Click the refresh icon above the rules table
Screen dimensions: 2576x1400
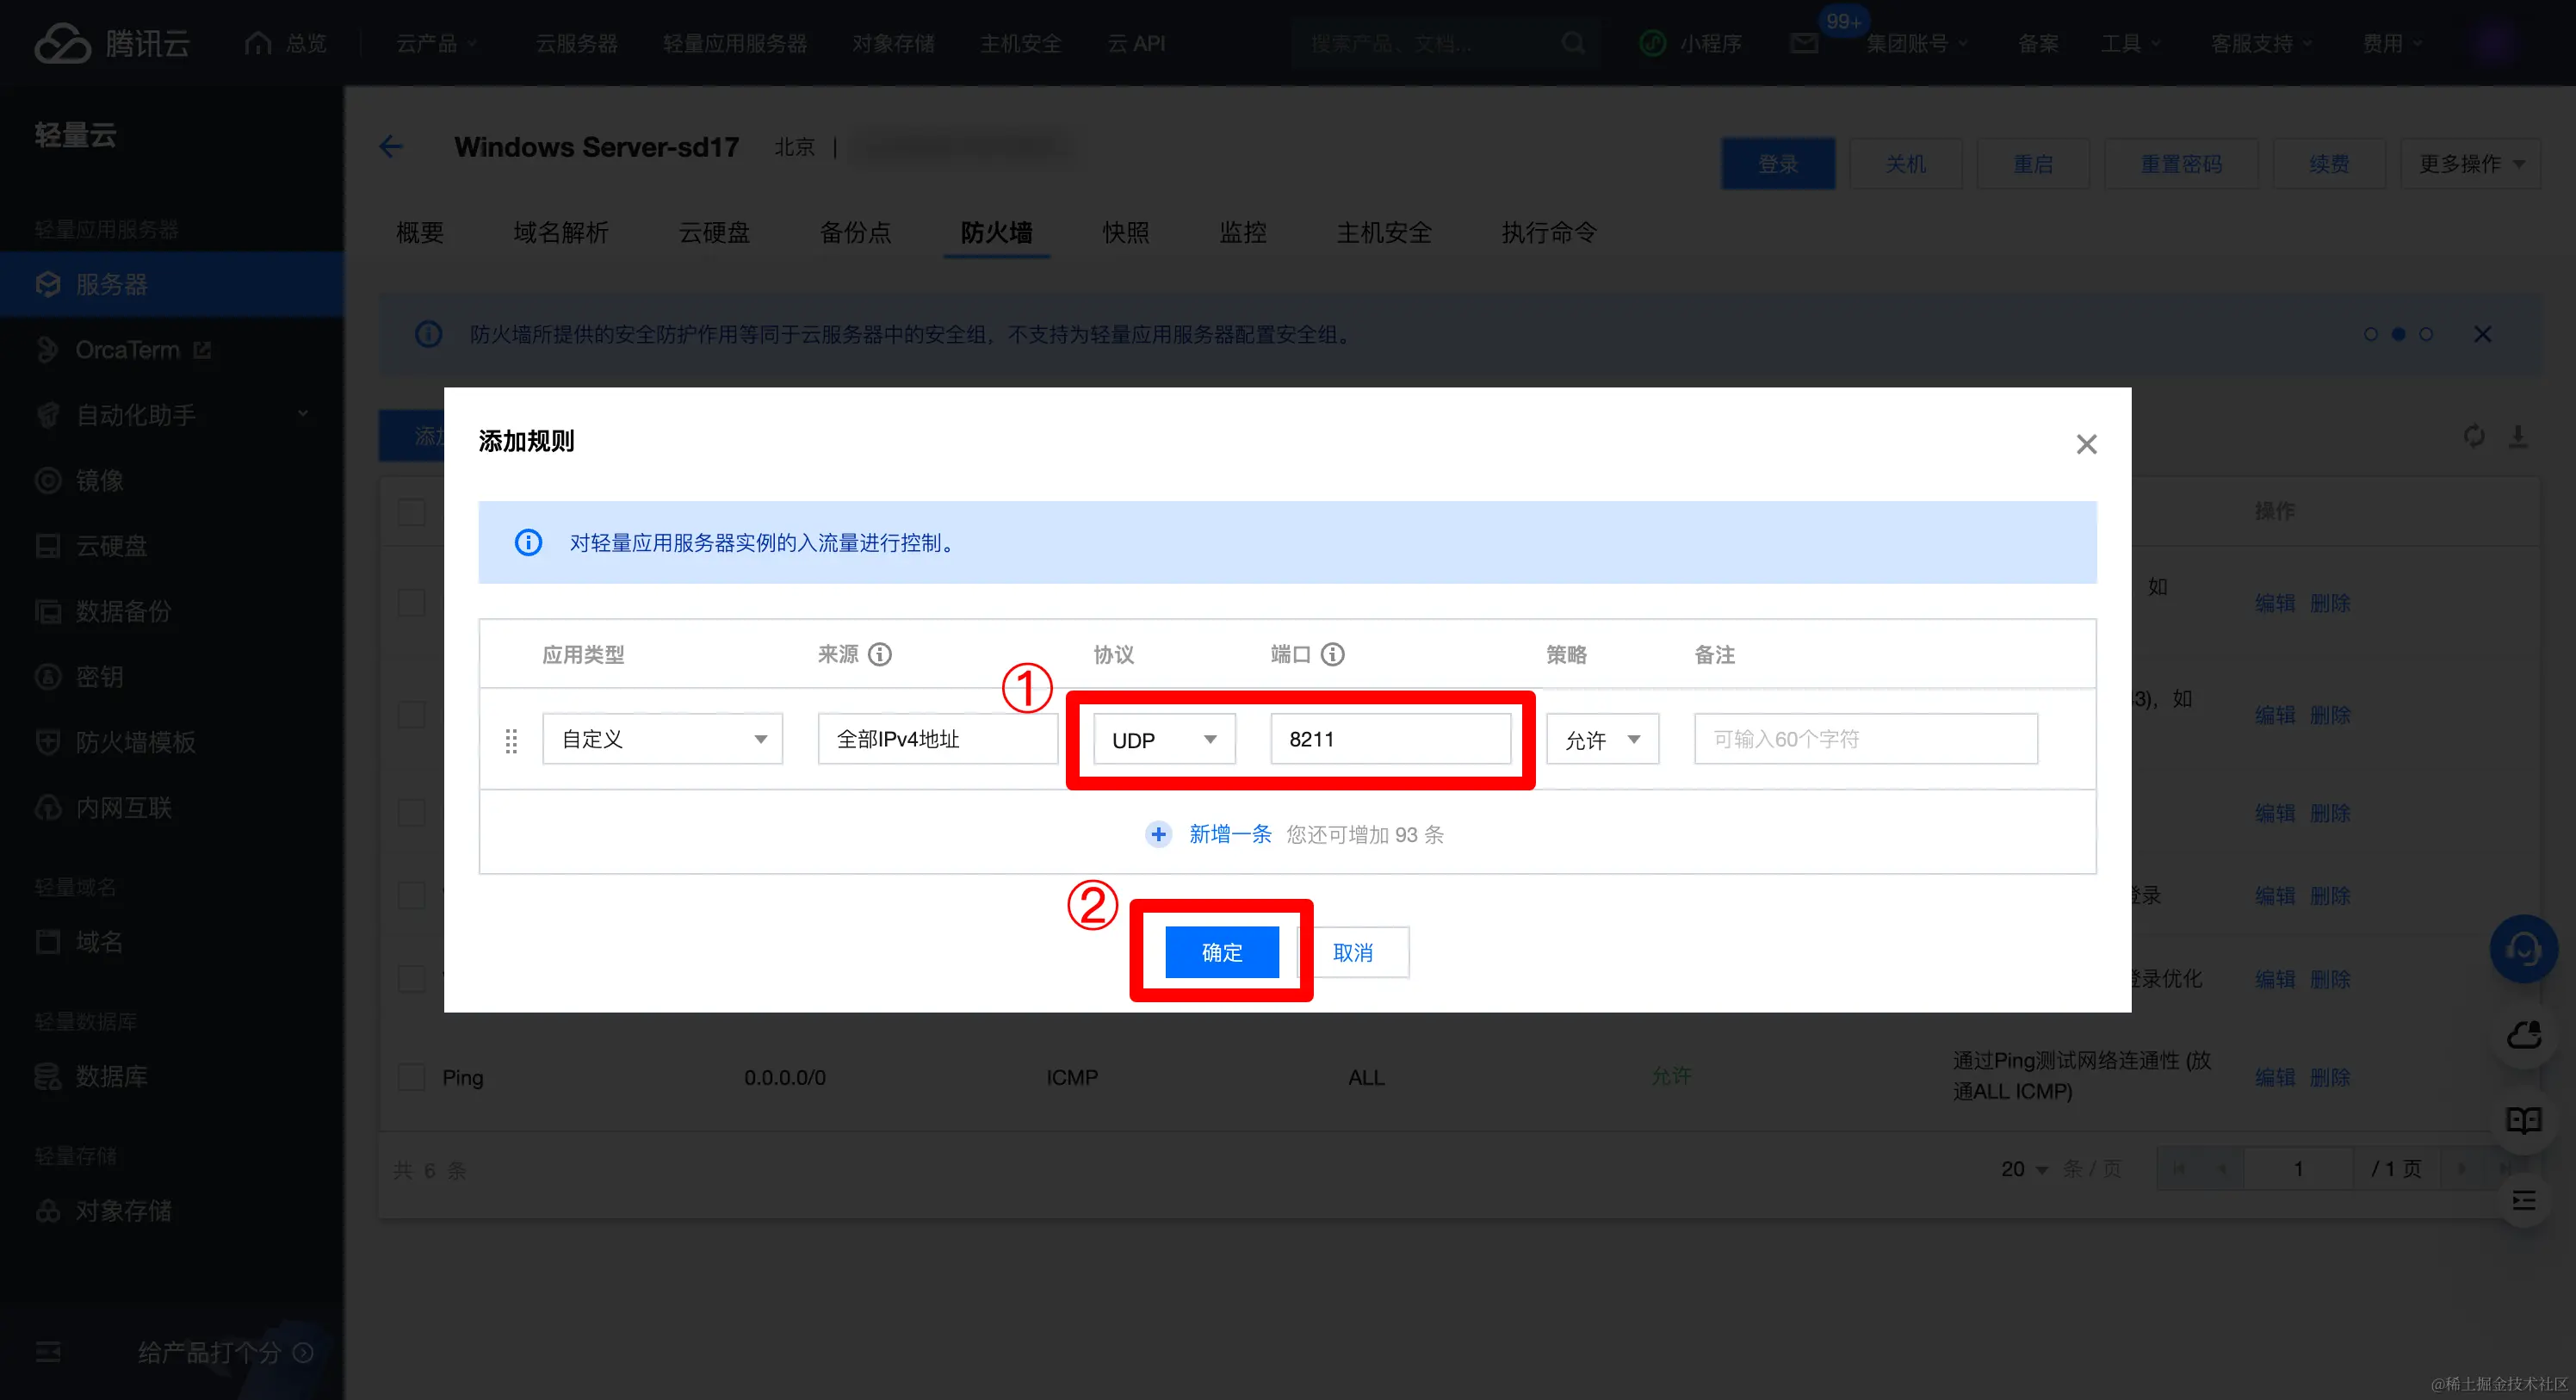click(2474, 436)
